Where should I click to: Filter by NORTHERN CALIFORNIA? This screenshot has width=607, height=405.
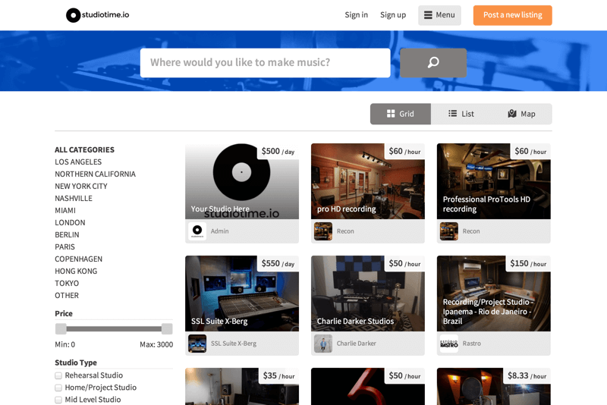pyautogui.click(x=96, y=174)
